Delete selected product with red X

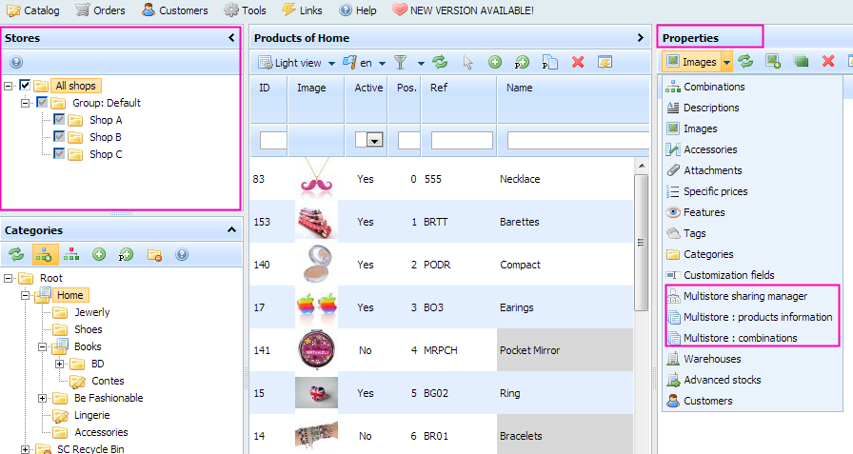coord(578,62)
